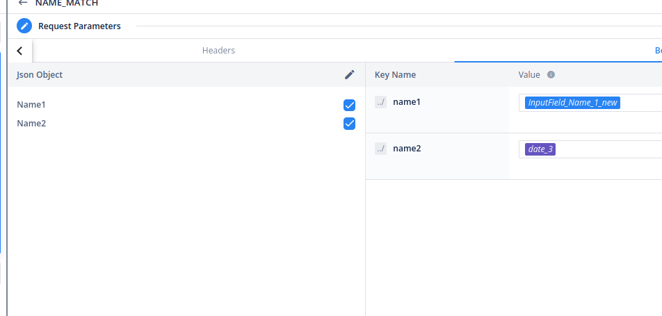Select Name1 in the Json Object list
This screenshot has height=316, width=662.
[x=31, y=105]
